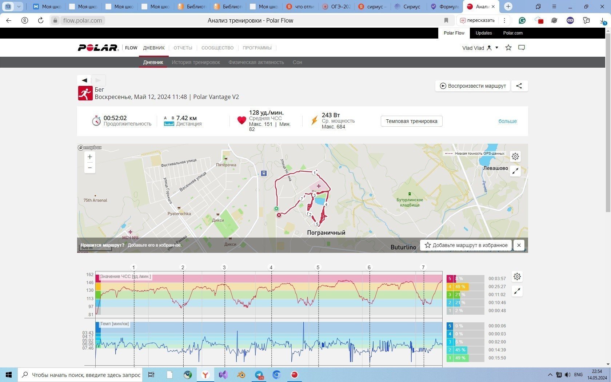Open heart rate chart settings gear
611x382 pixels.
click(517, 277)
